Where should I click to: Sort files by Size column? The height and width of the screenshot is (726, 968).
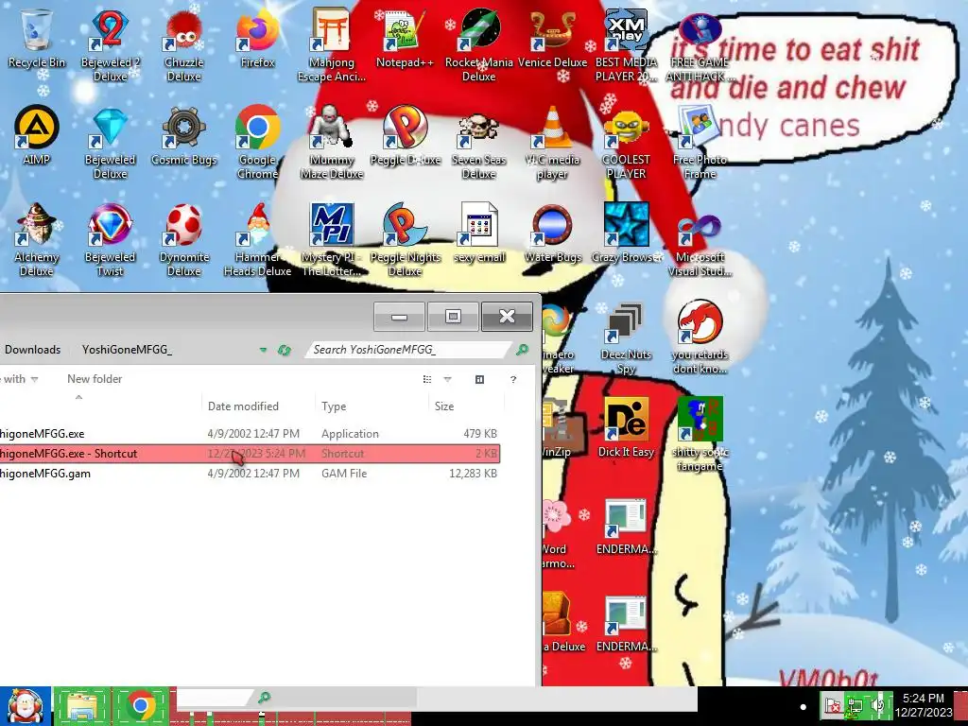(444, 406)
